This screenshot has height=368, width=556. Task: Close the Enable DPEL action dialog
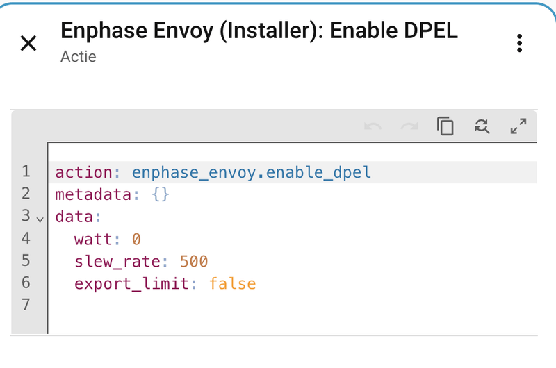[28, 43]
